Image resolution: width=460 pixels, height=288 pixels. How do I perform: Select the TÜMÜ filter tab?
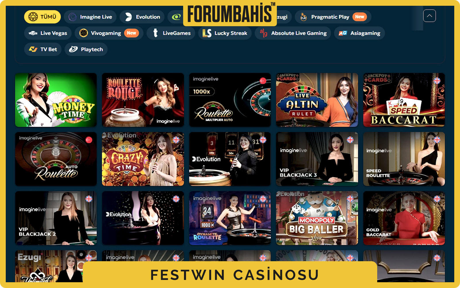point(43,17)
